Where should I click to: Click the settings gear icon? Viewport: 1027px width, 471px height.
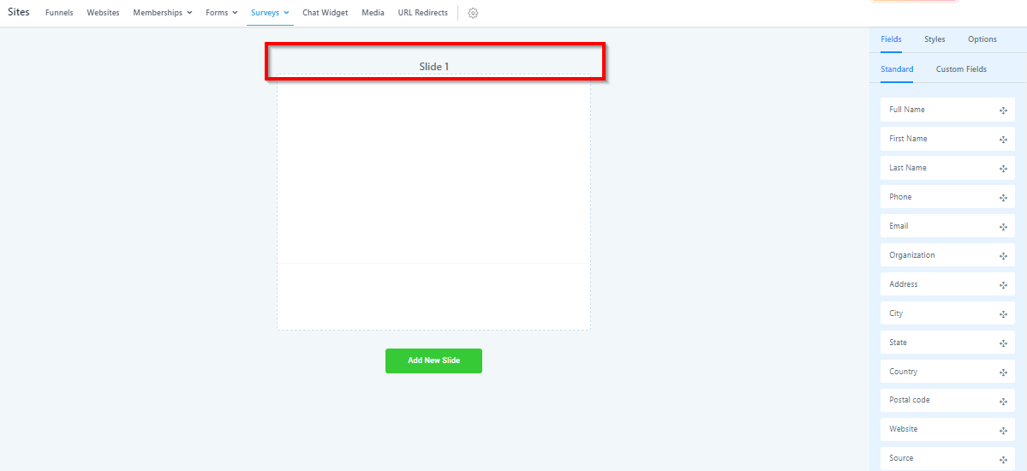(473, 13)
